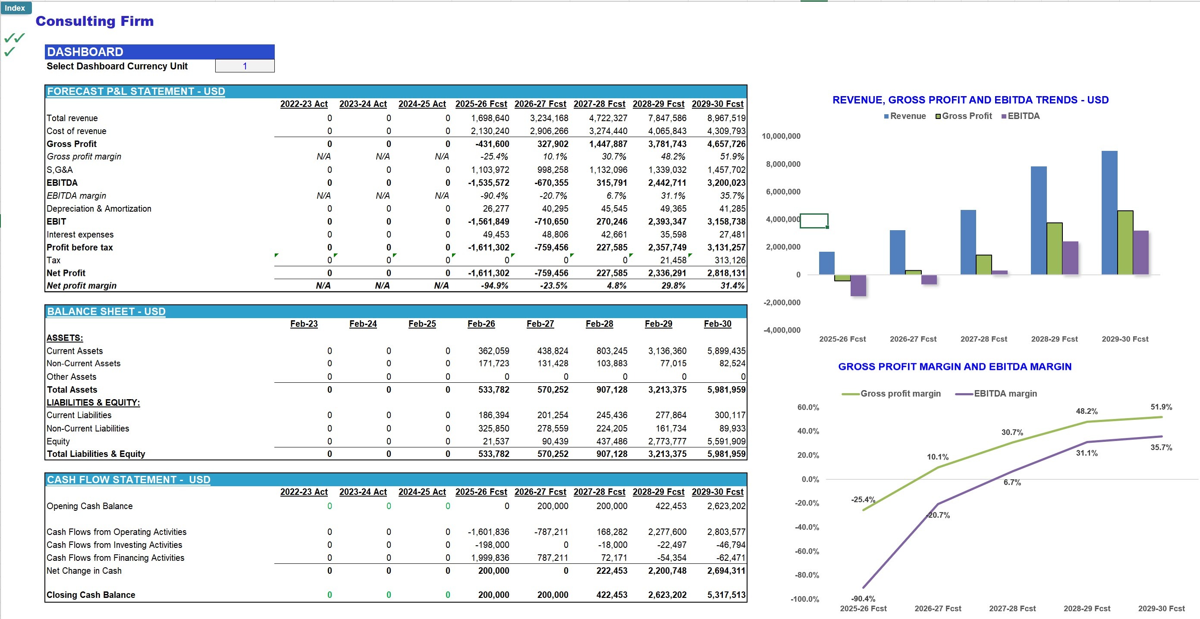Image resolution: width=1200 pixels, height=619 pixels.
Task: Select Opening Cash Balance value 2,623,202
Action: pos(726,506)
